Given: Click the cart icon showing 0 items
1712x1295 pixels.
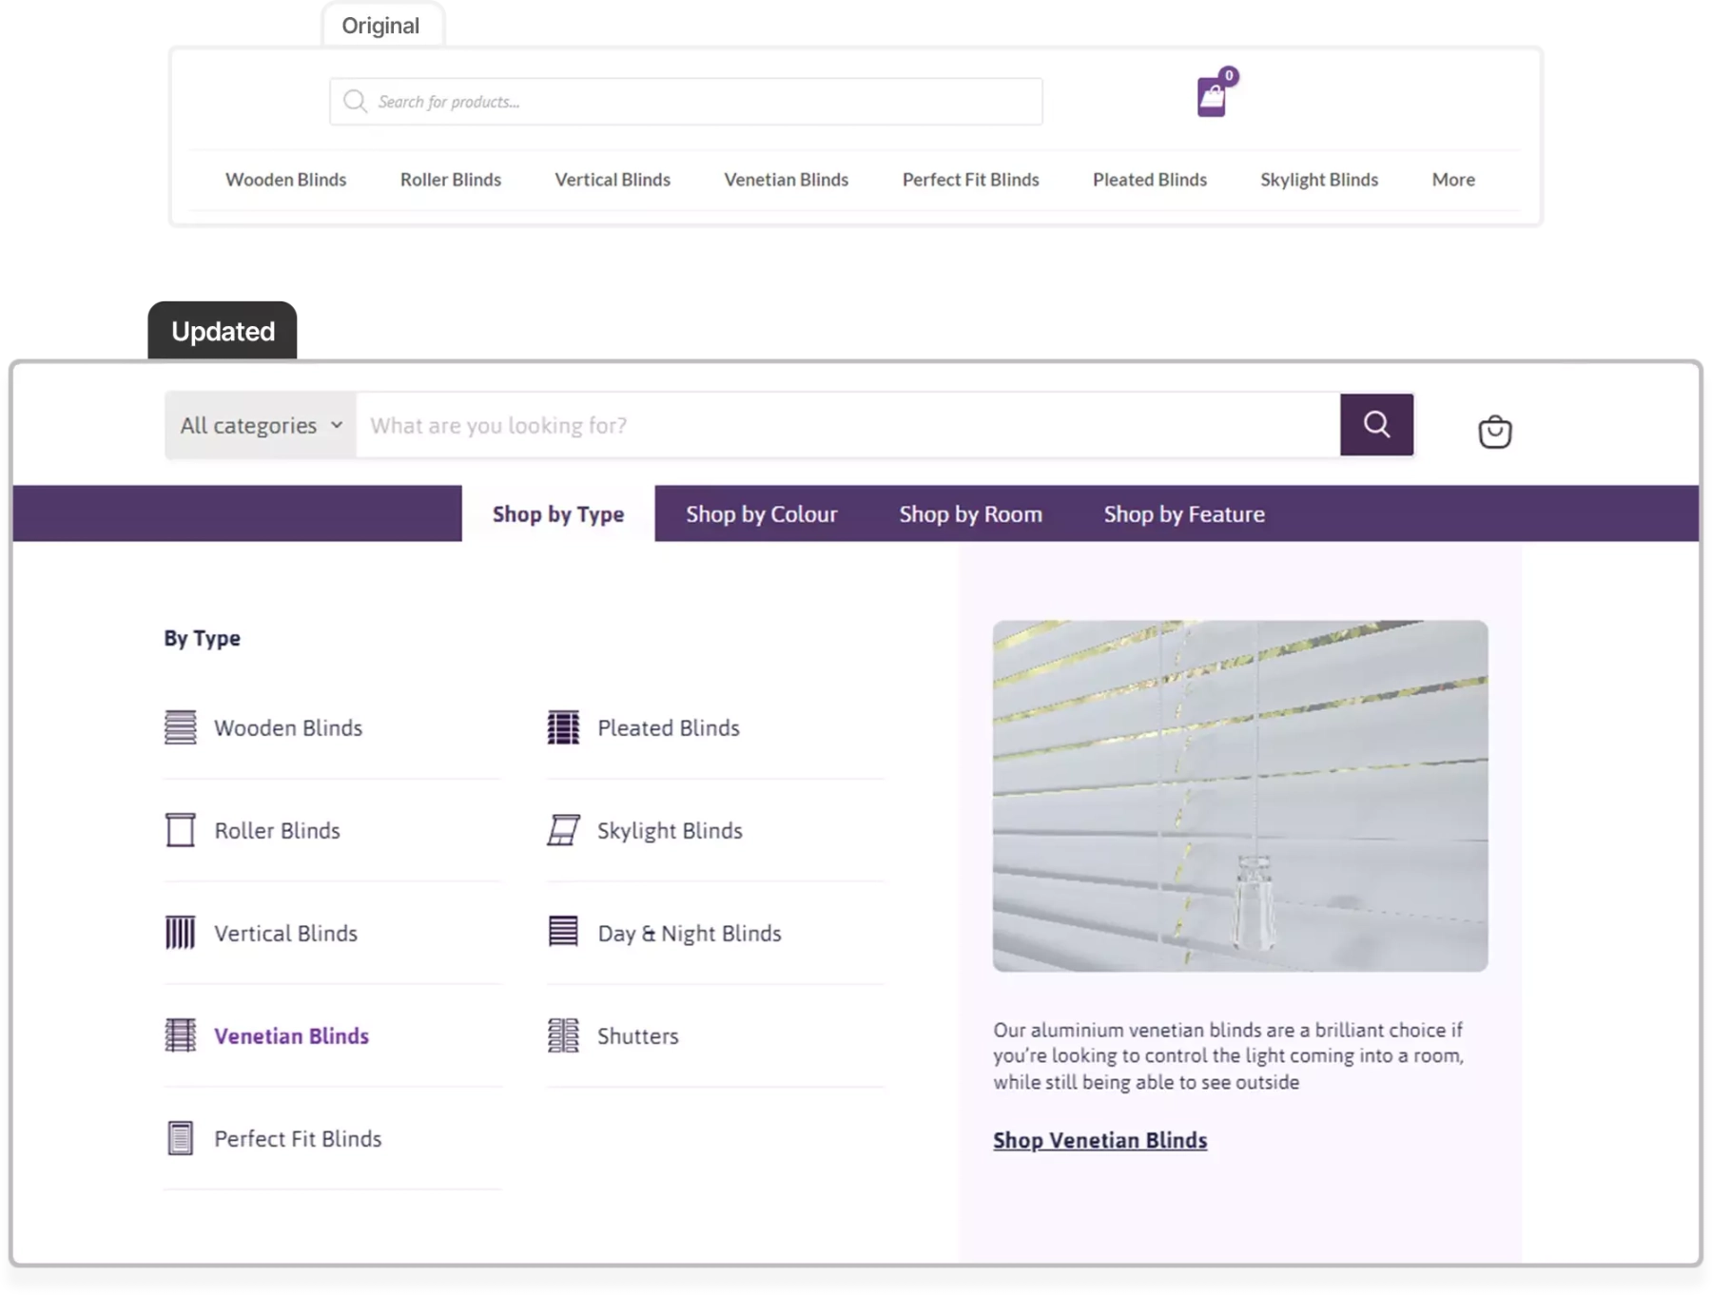Looking at the screenshot, I should [1213, 96].
